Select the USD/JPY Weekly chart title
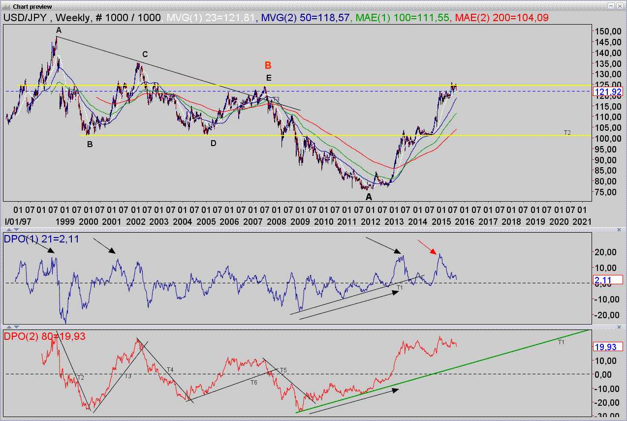This screenshot has height=421, width=627. (x=83, y=17)
